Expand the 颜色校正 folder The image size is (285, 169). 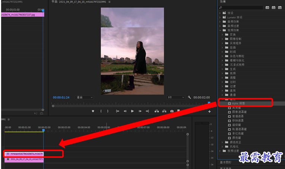pyautogui.click(x=222, y=142)
